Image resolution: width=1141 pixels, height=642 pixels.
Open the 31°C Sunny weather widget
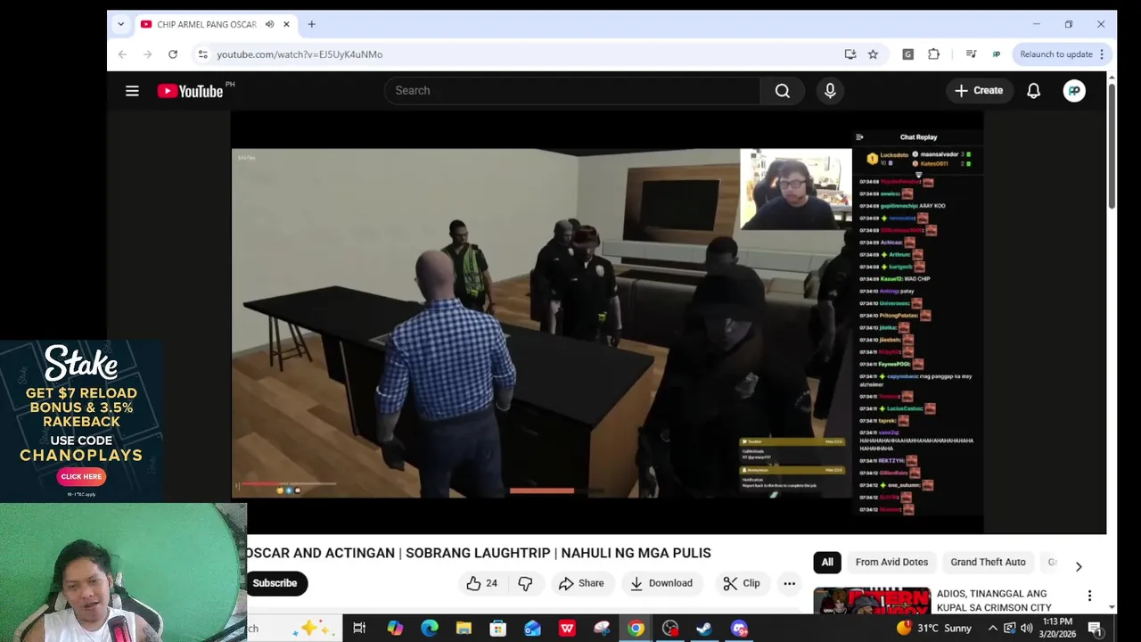click(934, 629)
